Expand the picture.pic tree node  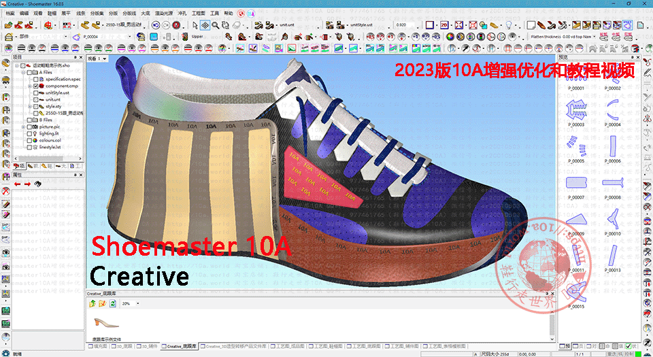point(24,127)
